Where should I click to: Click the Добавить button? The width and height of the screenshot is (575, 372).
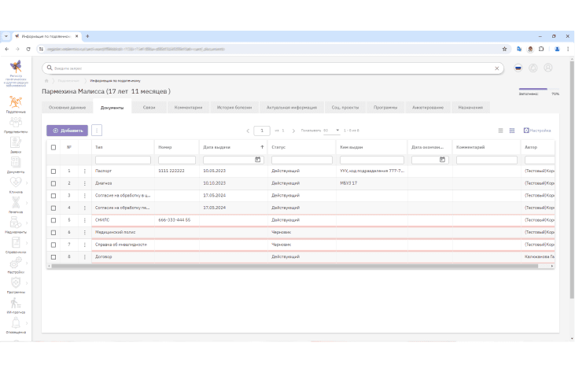[67, 131]
